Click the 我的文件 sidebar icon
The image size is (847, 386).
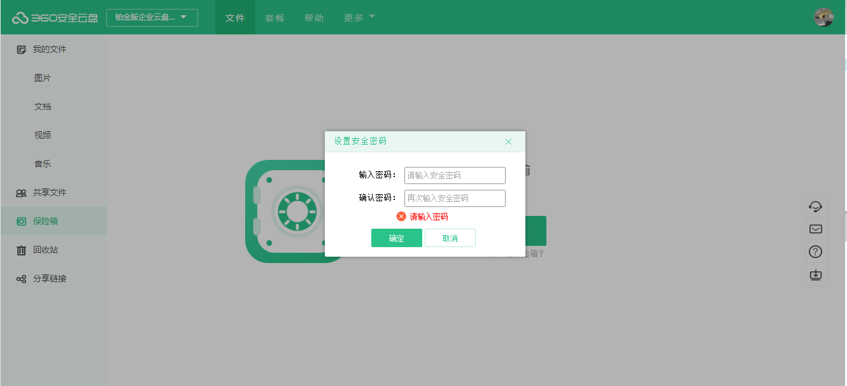[21, 49]
